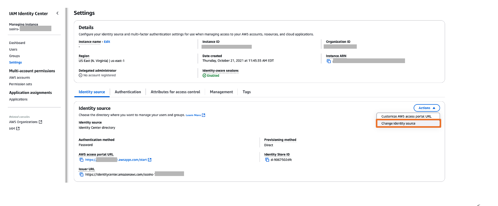Select Change identity source option
Screen dimensions: 498x206
pos(398,123)
